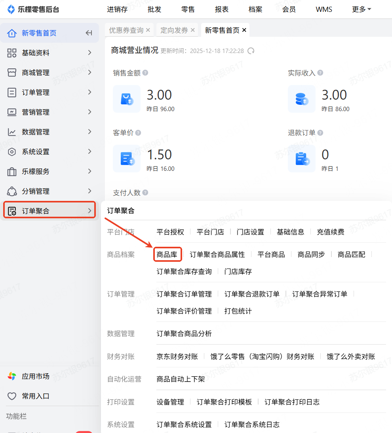This screenshot has width=392, height=433.
Task: Click the help icon next to 客单价
Action: tap(138, 133)
